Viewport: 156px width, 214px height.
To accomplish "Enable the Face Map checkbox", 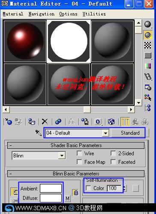I will coord(79,162).
